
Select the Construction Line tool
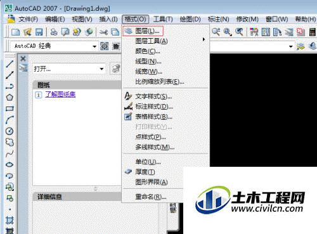10,75
